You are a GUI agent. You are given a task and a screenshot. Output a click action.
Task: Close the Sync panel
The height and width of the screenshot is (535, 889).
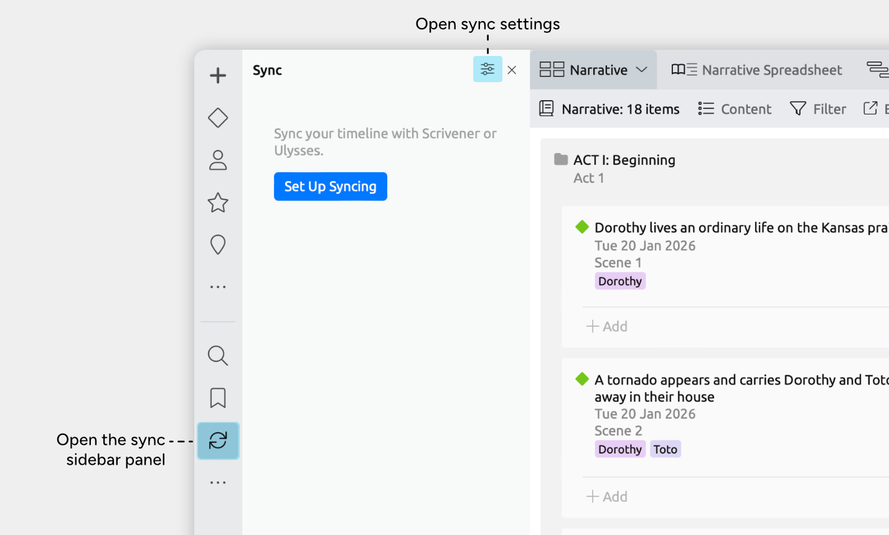click(x=512, y=70)
